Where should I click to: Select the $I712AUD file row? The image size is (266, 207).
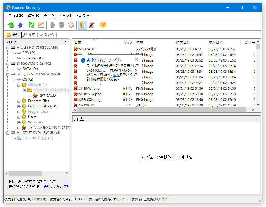coord(164,105)
